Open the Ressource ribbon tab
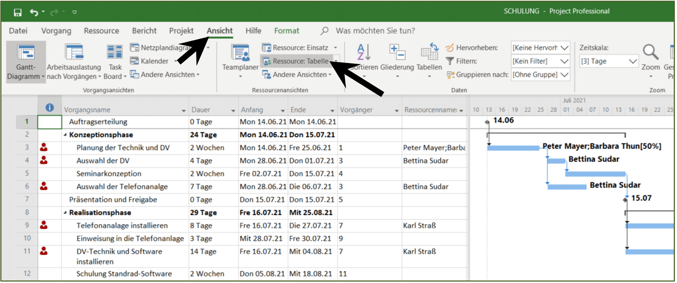 (x=101, y=31)
